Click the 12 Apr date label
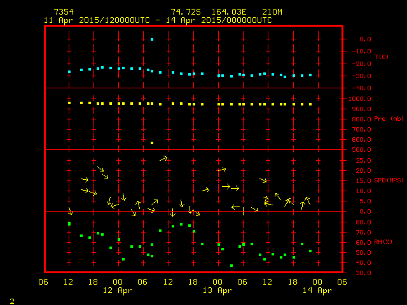Viewport: 407px width, 305px height. point(119,290)
